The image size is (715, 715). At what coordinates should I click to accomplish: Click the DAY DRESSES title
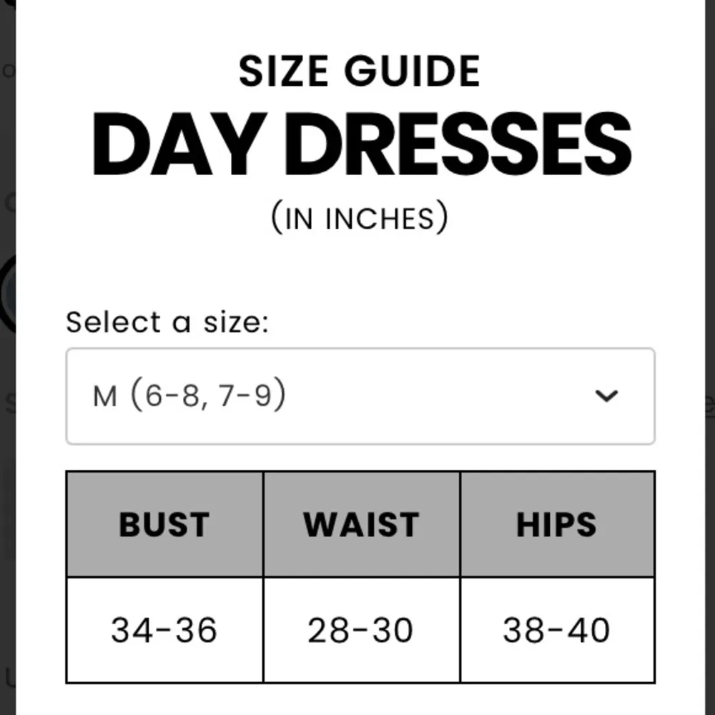click(361, 145)
